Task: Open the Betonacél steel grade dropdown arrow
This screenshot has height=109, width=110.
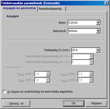Action: pyautogui.click(x=98, y=31)
